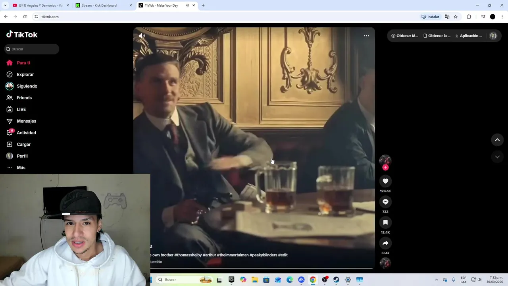Open the spinning sound disc thumbnail

point(385,263)
